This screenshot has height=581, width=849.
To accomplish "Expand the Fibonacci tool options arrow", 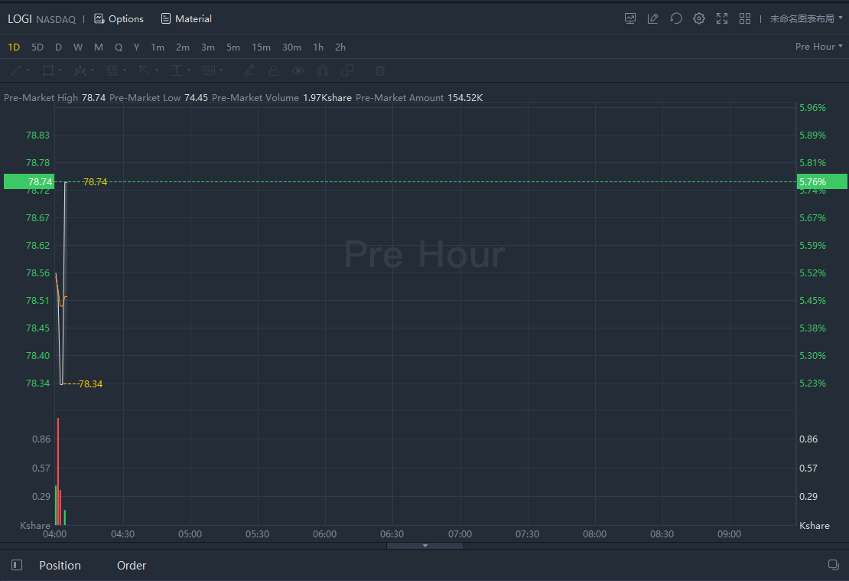I will click(125, 70).
